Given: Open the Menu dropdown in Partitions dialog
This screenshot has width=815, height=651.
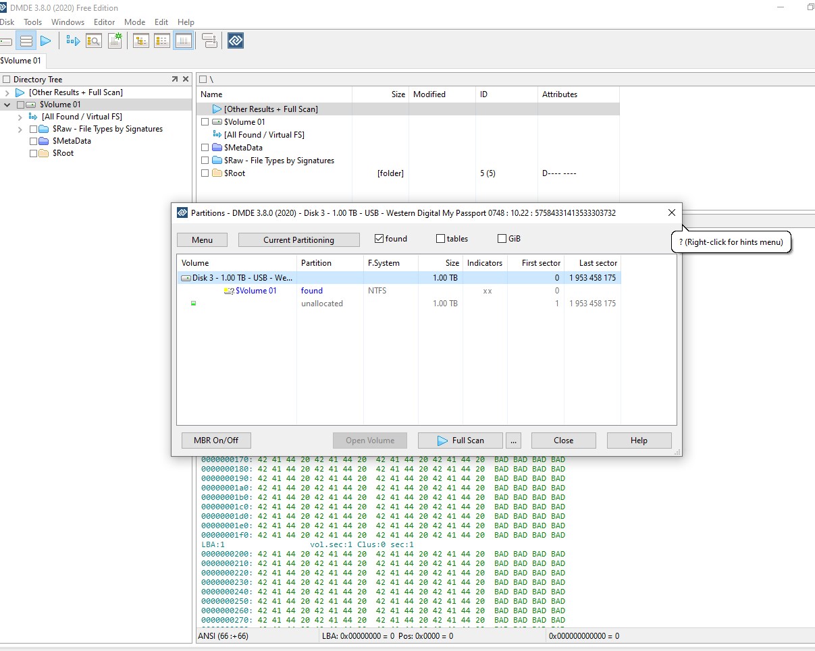Looking at the screenshot, I should tap(202, 239).
